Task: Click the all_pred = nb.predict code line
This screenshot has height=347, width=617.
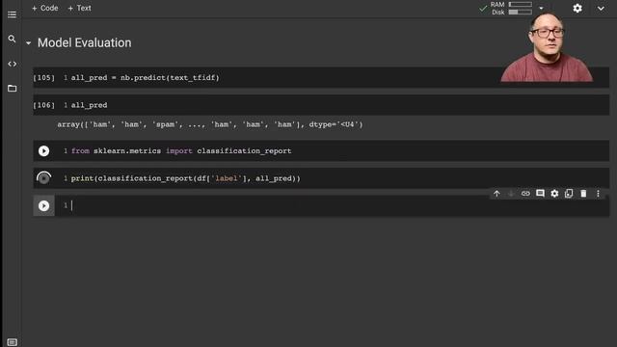Action: (x=146, y=77)
